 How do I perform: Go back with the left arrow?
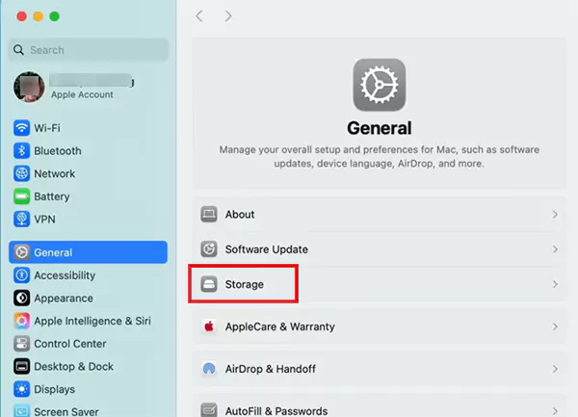coord(199,16)
